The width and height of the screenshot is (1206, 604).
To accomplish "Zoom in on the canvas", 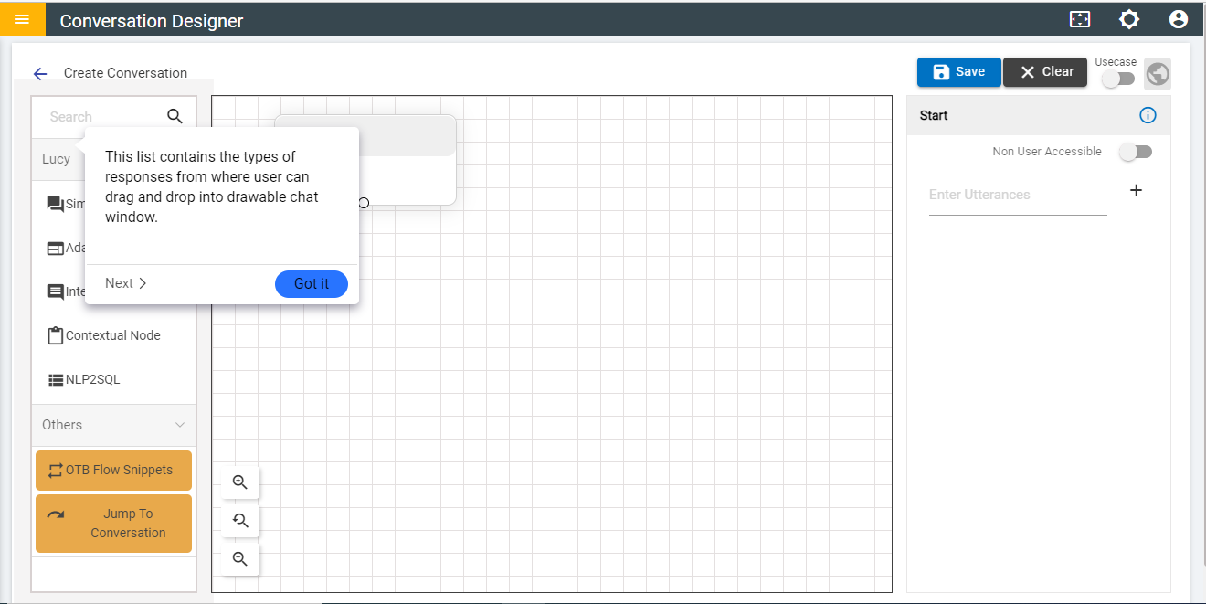I will point(240,482).
